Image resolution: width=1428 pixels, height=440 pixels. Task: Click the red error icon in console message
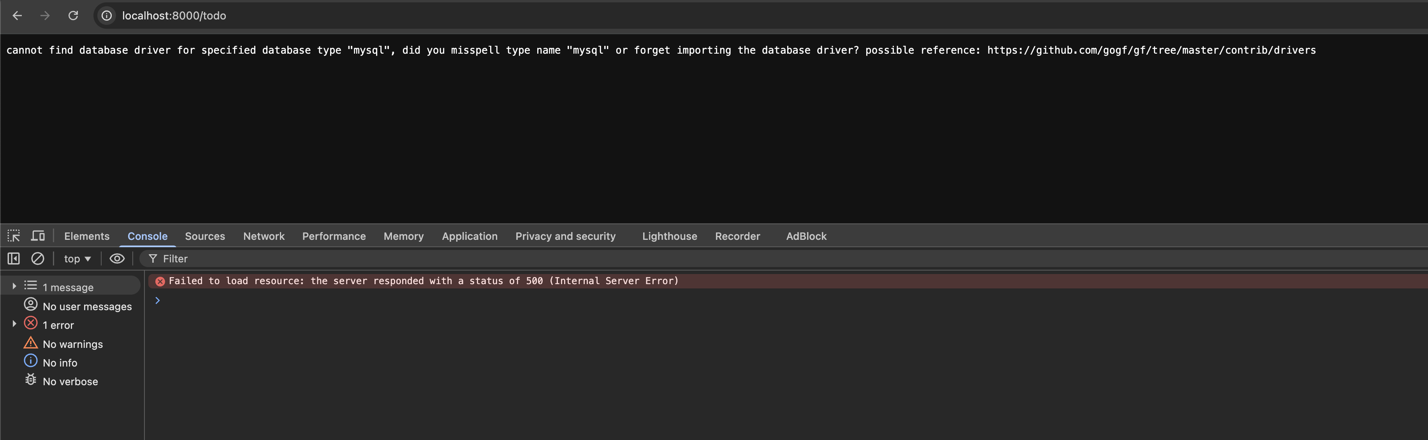pyautogui.click(x=160, y=281)
